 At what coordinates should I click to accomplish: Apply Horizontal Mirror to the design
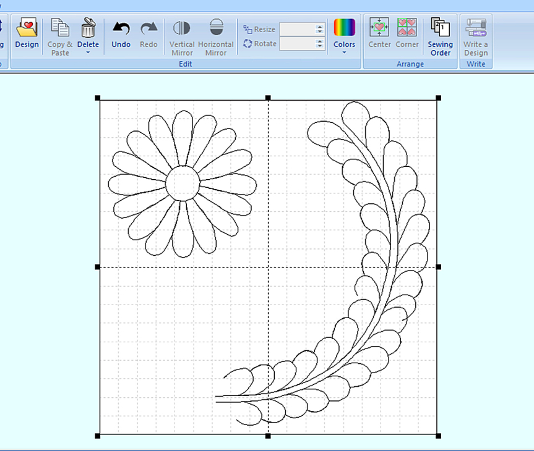coord(216,28)
